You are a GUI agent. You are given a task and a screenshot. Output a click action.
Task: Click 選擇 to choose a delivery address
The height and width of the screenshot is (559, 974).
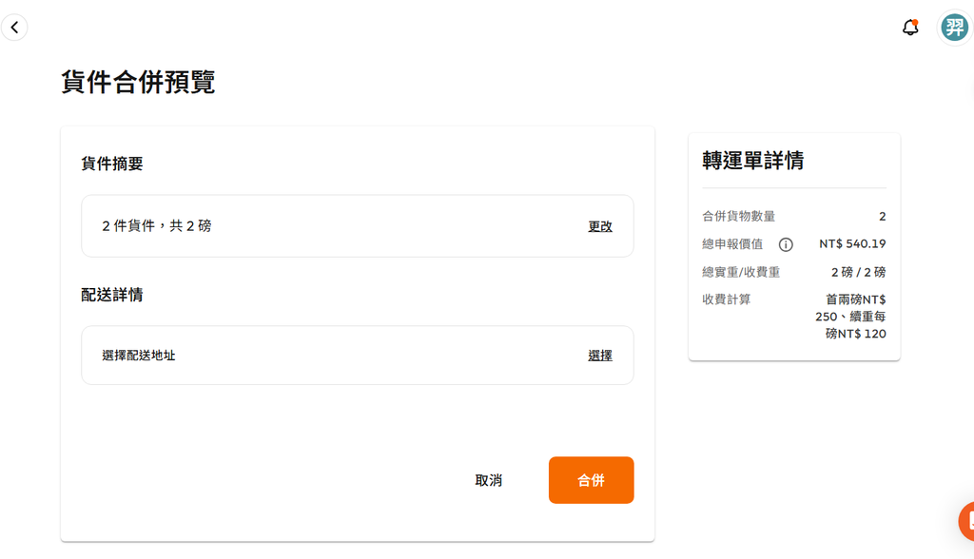coord(600,356)
